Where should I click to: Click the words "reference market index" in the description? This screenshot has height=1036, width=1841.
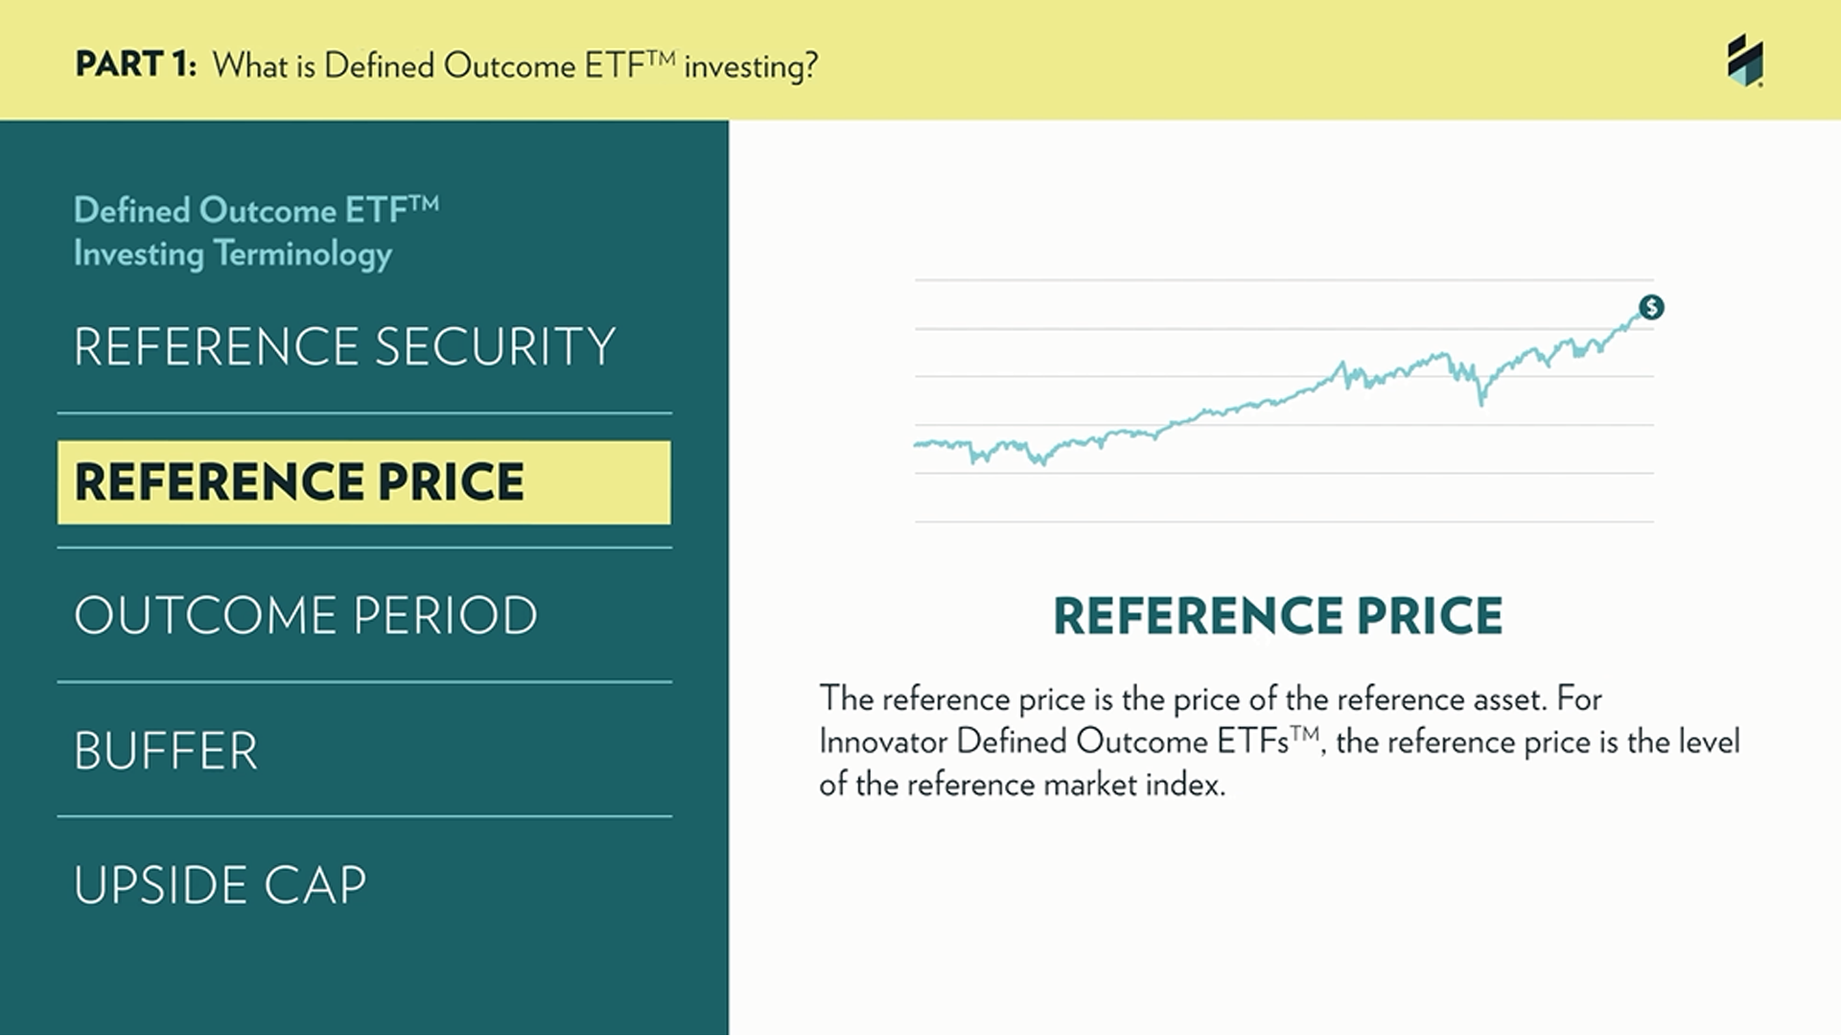pos(1064,785)
